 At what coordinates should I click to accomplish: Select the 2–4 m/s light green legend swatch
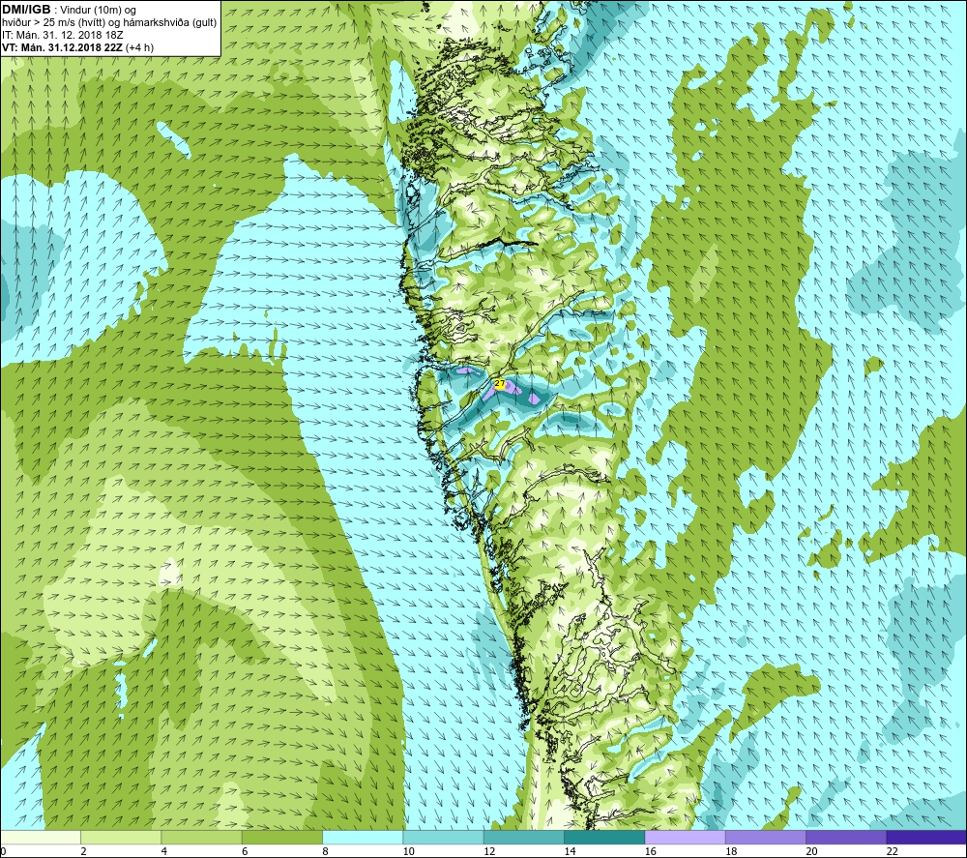click(121, 837)
